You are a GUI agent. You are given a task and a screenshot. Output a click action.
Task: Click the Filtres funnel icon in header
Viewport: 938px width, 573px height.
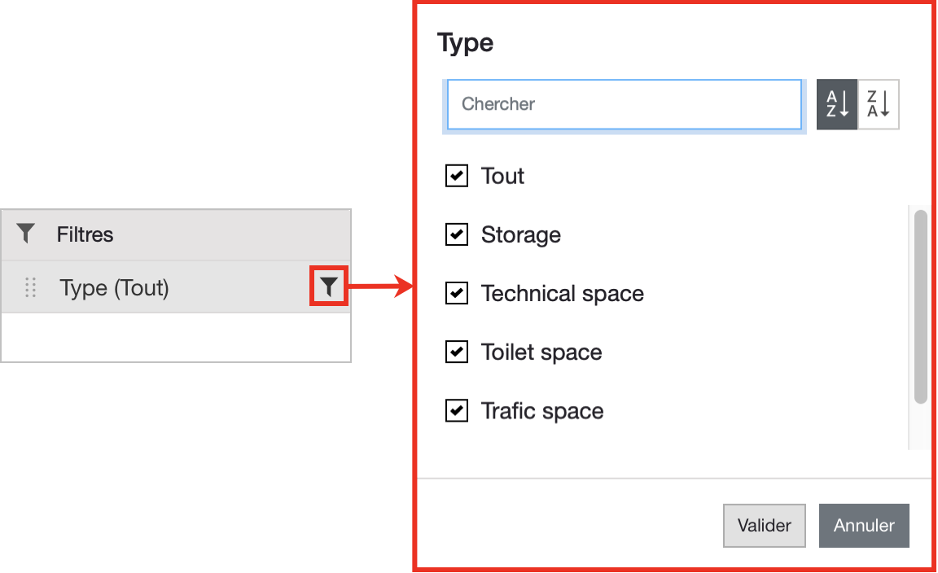[26, 234]
